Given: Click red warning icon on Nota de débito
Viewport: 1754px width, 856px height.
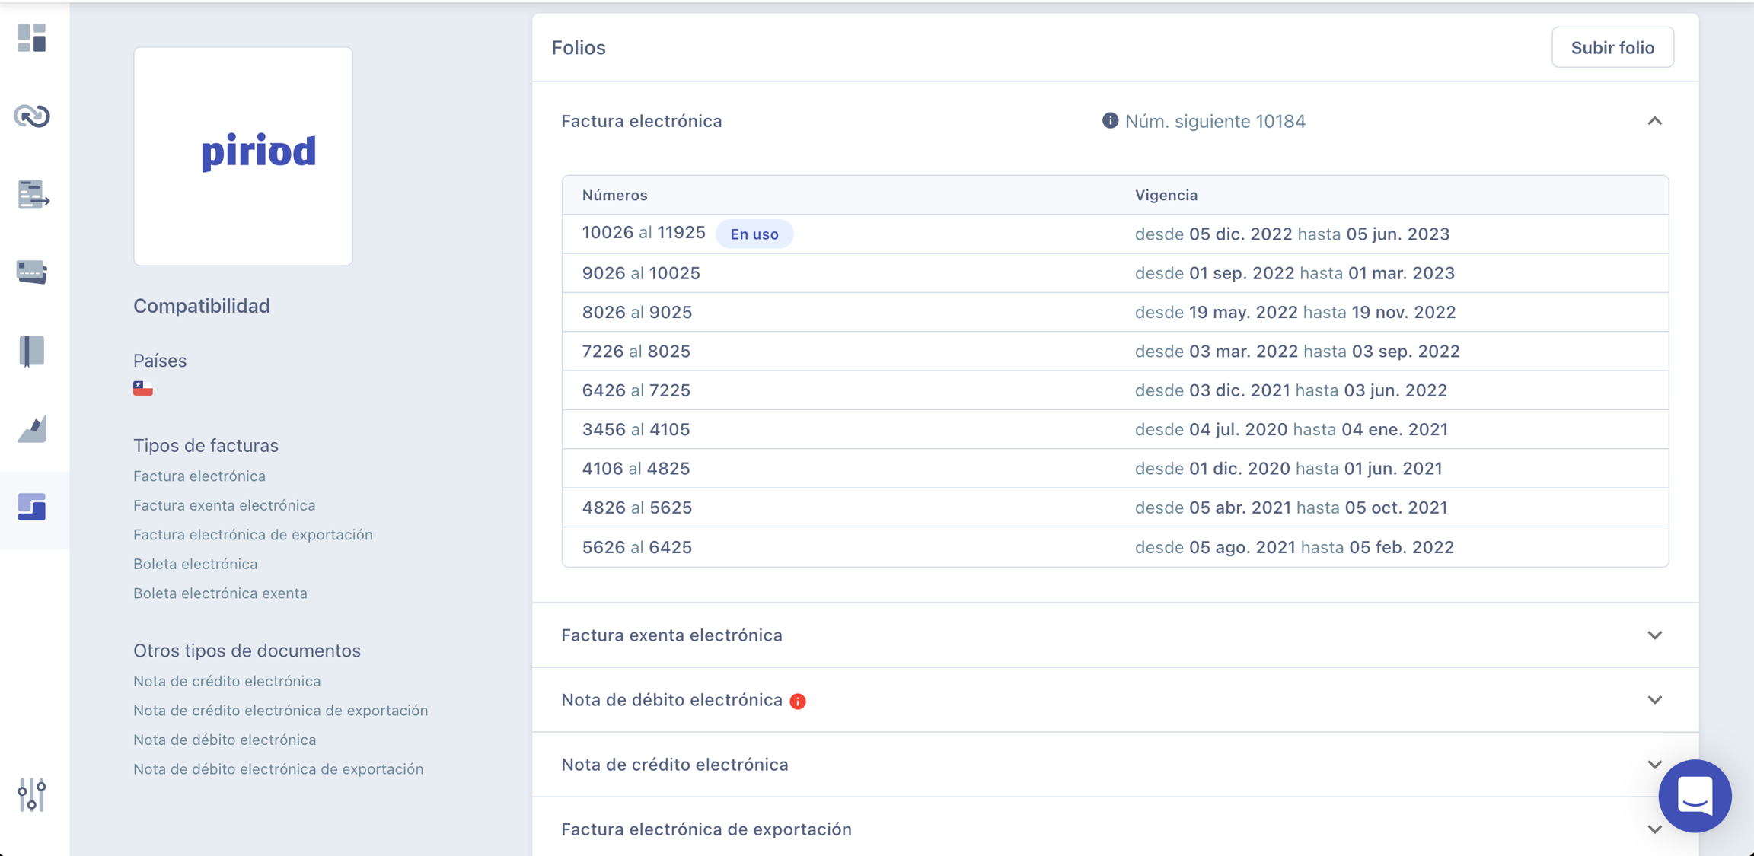Looking at the screenshot, I should point(798,701).
